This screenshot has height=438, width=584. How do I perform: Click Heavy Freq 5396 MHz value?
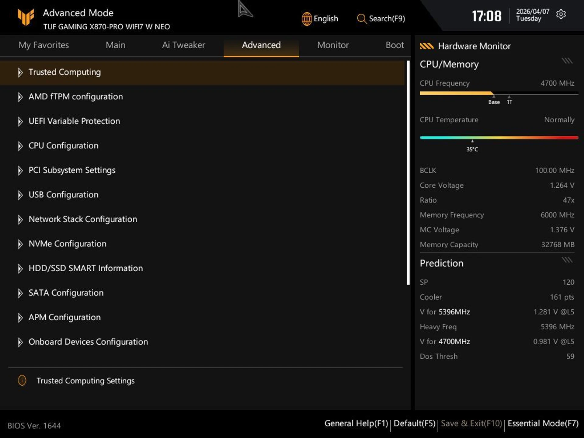(x=557, y=327)
